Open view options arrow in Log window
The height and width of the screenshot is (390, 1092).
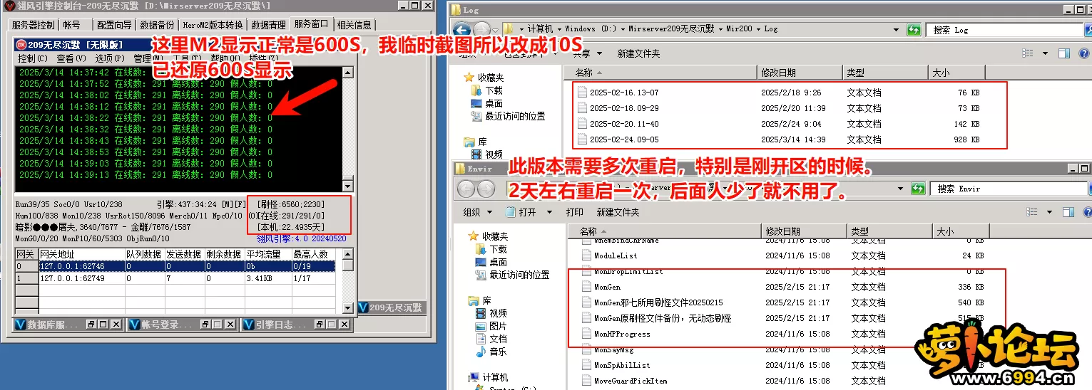[1045, 53]
